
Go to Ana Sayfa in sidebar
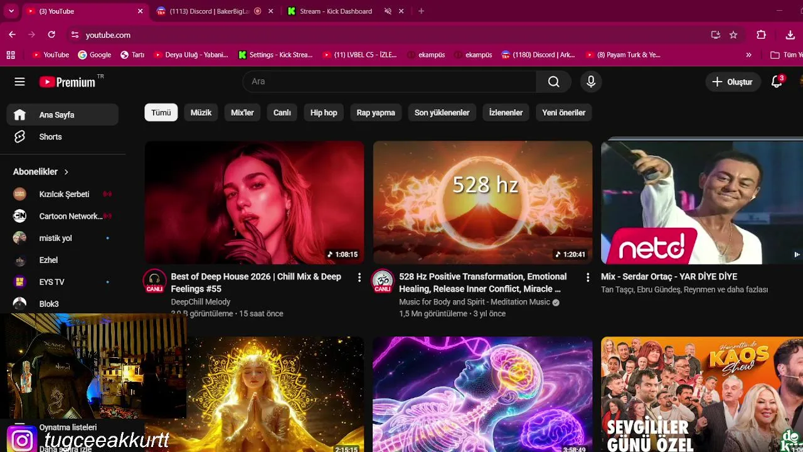(63, 115)
